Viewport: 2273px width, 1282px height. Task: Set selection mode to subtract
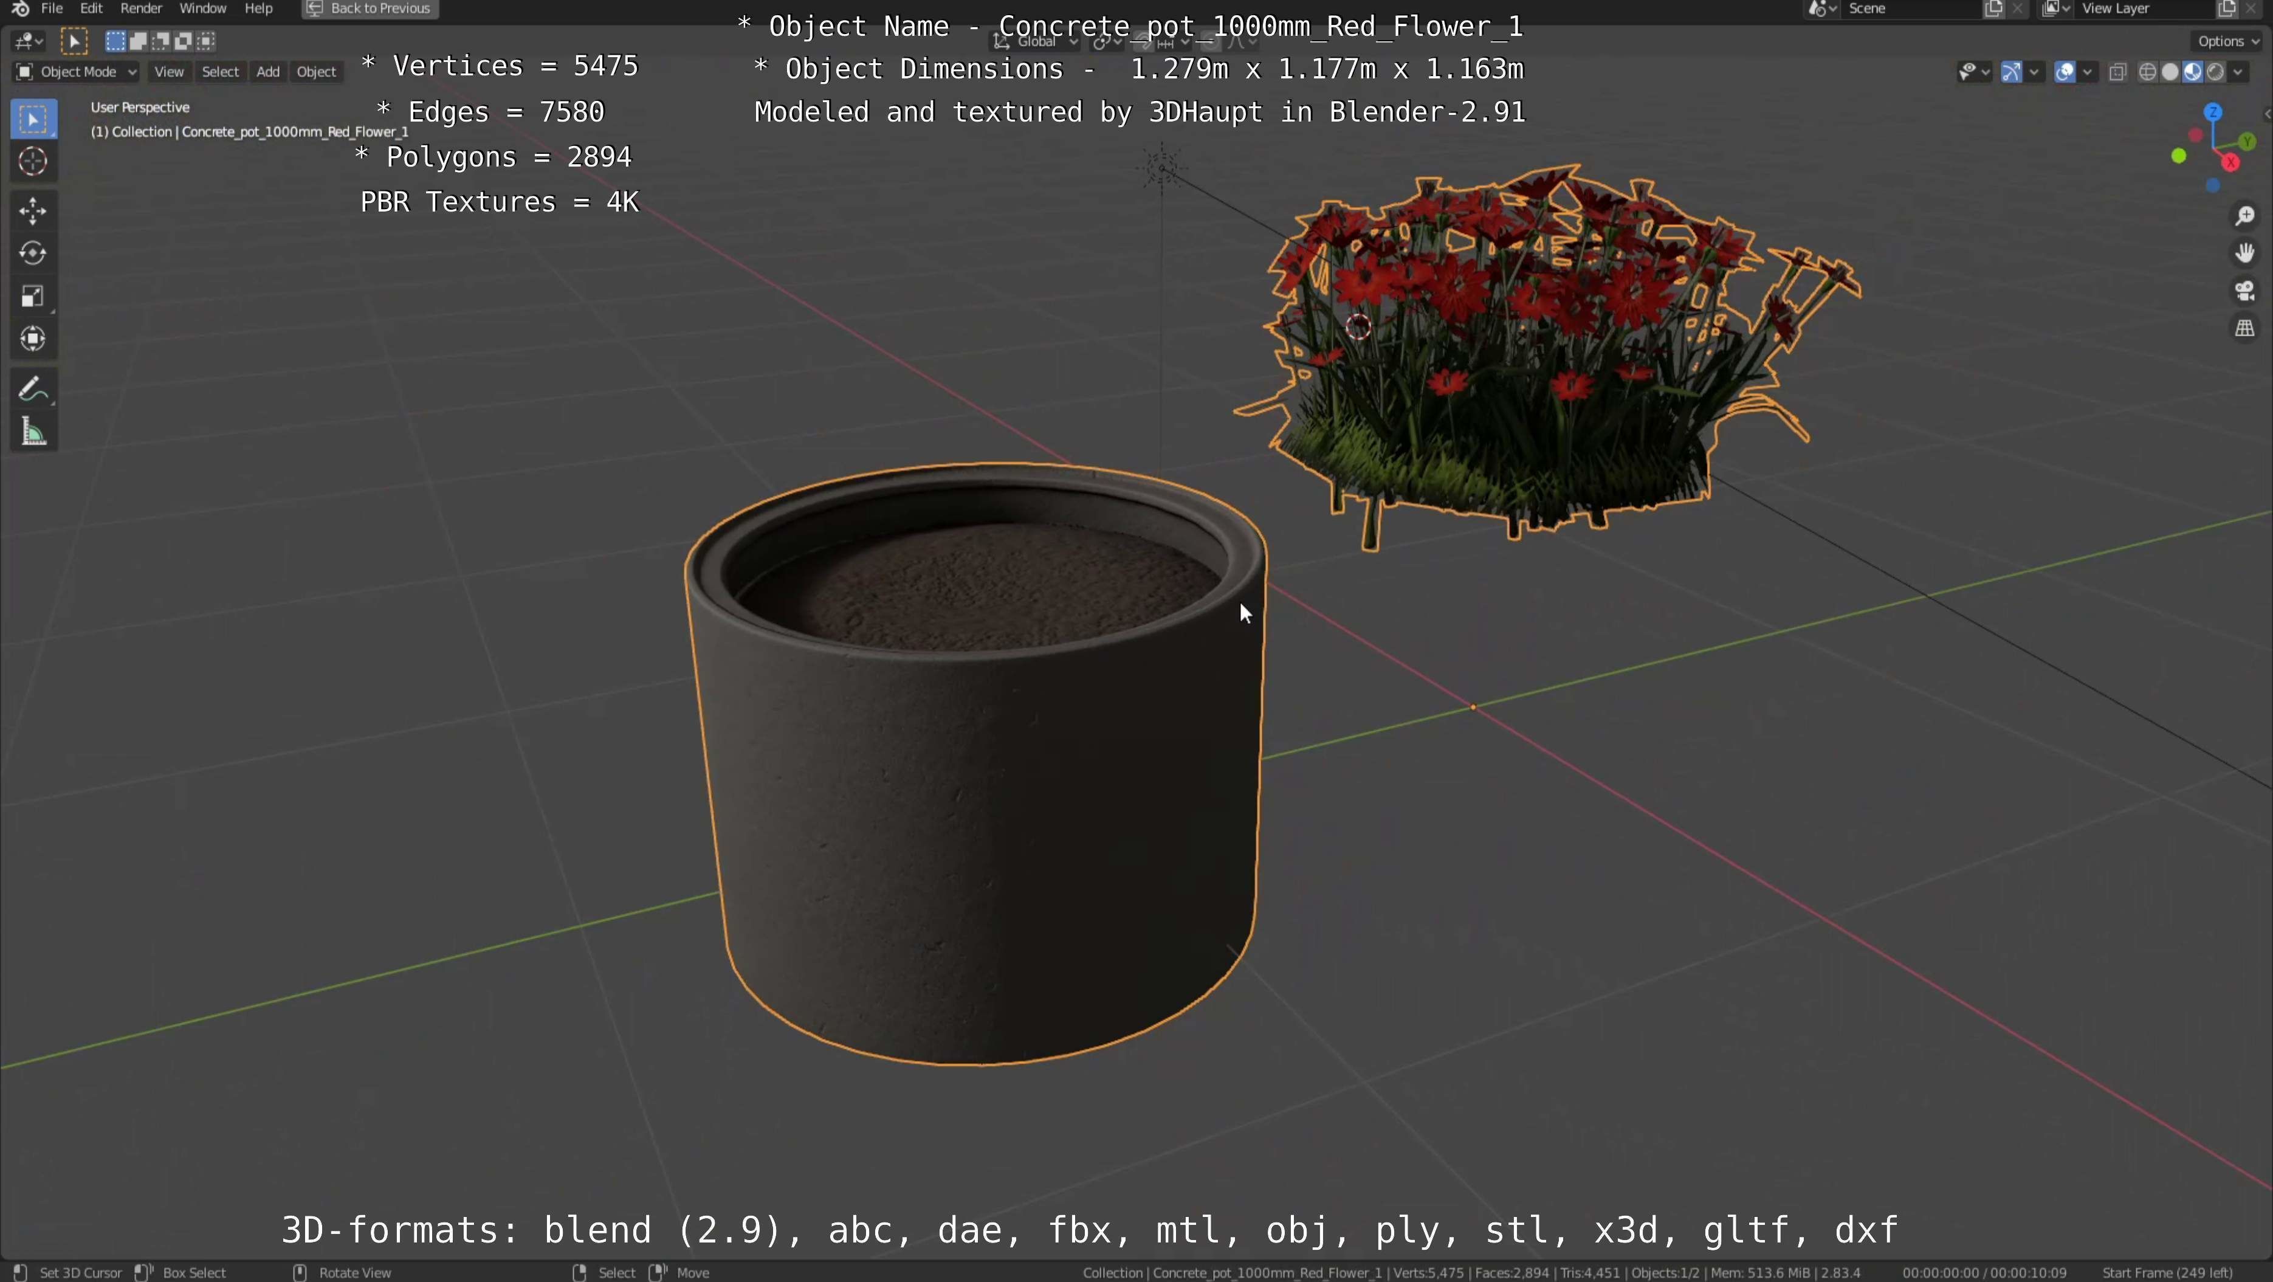[x=160, y=41]
